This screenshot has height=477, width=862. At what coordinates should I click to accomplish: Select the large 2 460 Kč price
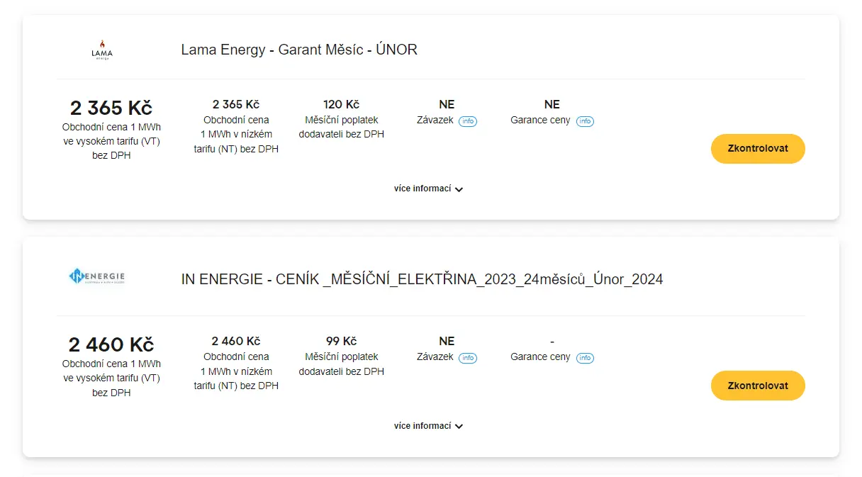point(111,344)
